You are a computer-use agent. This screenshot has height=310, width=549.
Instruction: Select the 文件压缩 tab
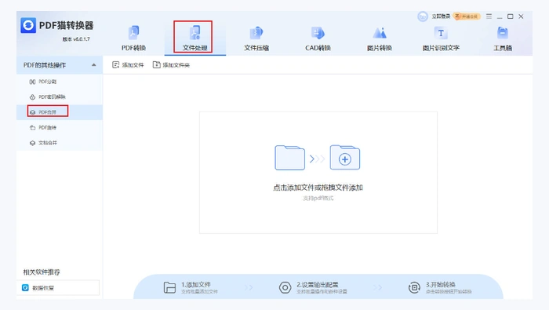click(256, 38)
